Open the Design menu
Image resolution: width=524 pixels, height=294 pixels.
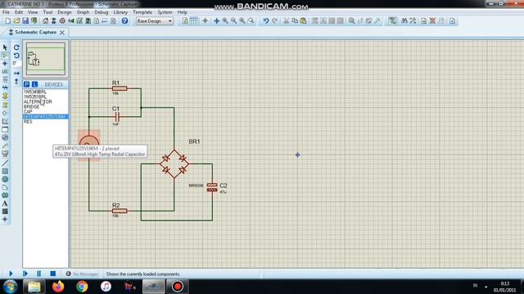click(65, 12)
